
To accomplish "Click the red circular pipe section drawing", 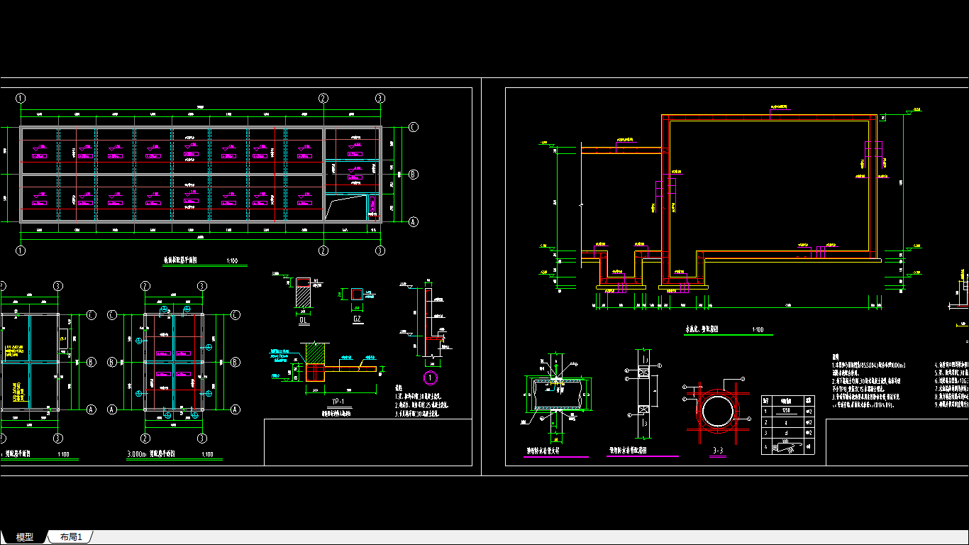I will pos(717,411).
